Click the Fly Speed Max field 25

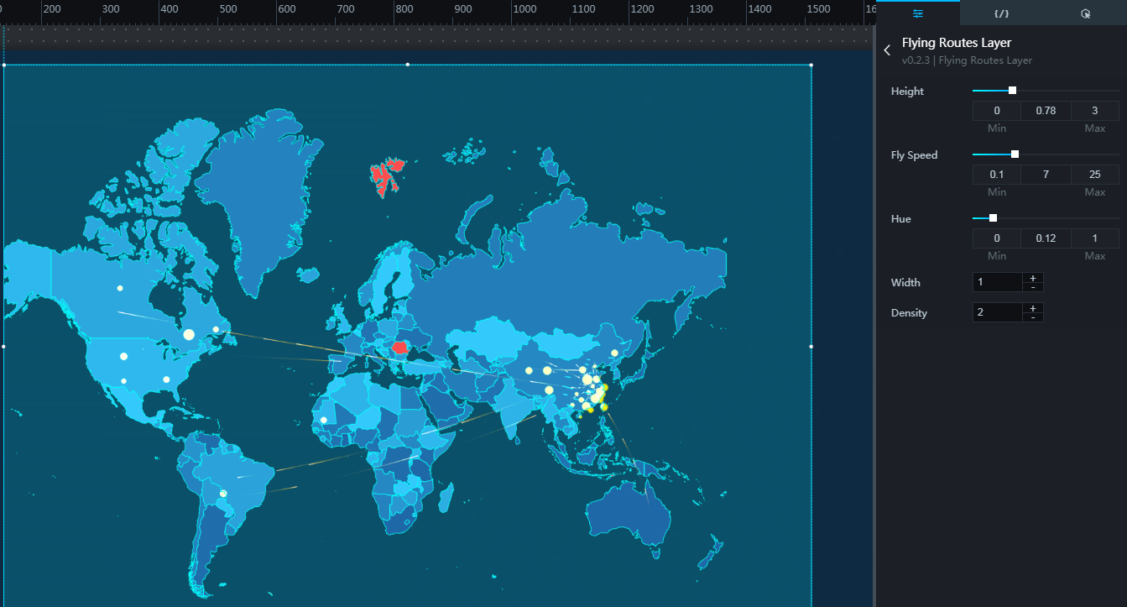click(1094, 175)
